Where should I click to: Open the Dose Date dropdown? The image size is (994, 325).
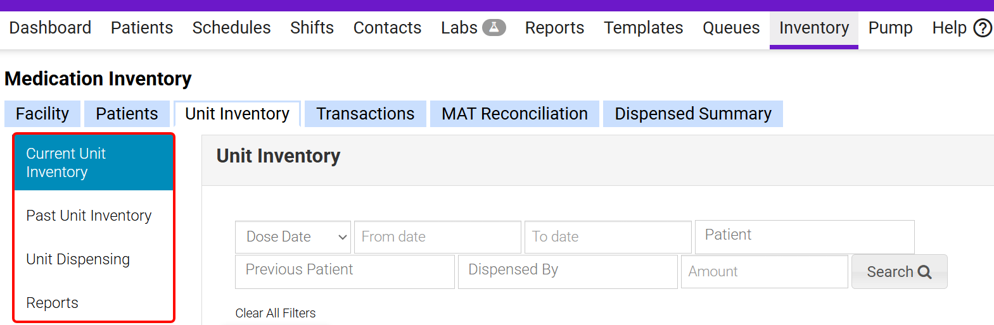click(293, 237)
